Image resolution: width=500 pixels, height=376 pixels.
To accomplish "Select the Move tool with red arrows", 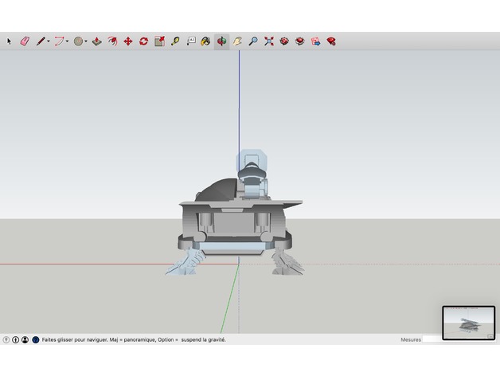I will tap(127, 41).
